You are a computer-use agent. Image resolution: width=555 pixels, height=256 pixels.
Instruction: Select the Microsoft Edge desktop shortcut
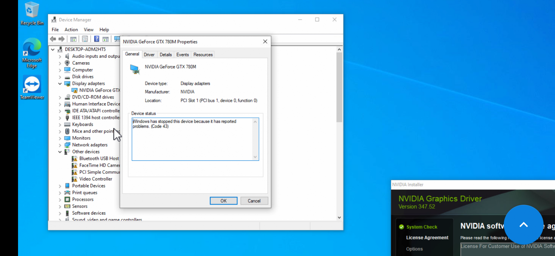(x=32, y=53)
